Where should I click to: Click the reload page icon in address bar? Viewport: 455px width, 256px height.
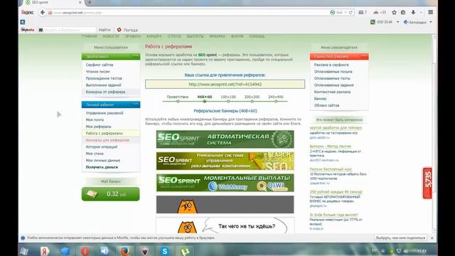[x=350, y=13]
